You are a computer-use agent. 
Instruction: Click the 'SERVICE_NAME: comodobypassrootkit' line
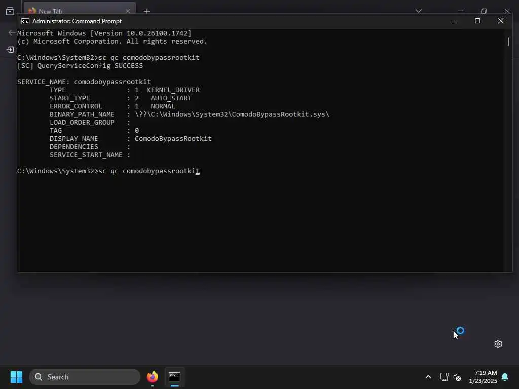84,82
